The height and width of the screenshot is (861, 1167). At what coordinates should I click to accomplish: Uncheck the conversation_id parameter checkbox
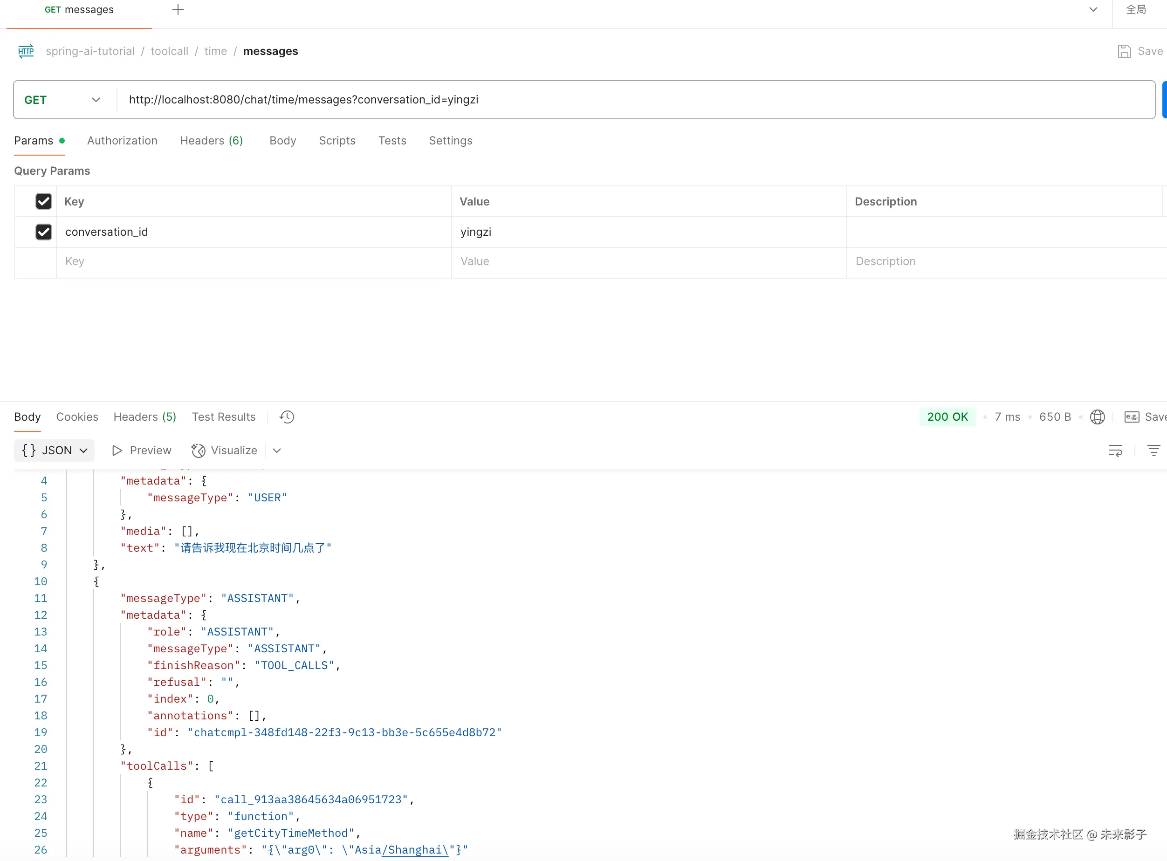44,232
